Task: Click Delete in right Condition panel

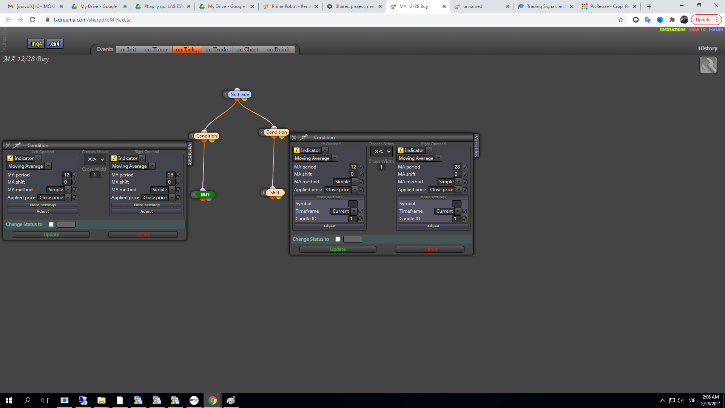Action: (x=430, y=249)
